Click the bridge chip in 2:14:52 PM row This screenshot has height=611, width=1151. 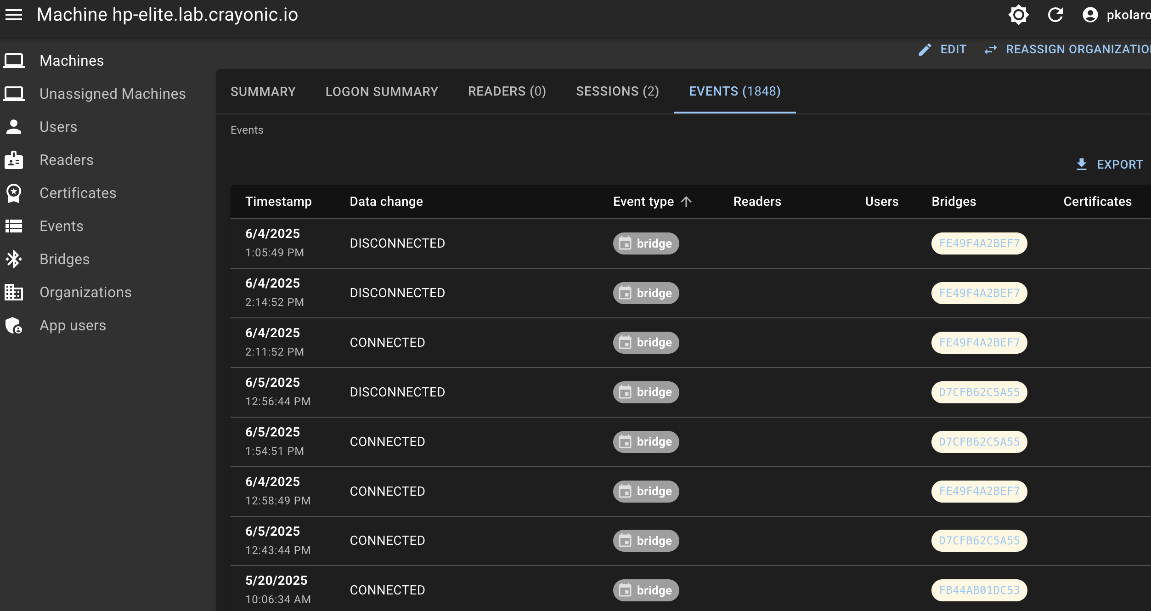point(646,293)
